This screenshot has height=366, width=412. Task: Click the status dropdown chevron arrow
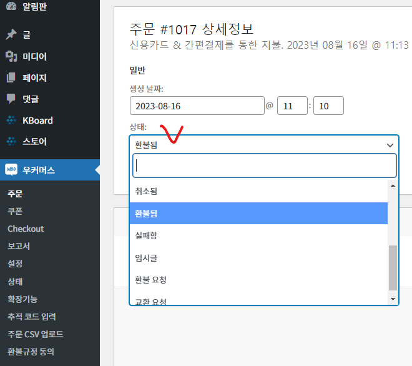click(390, 145)
